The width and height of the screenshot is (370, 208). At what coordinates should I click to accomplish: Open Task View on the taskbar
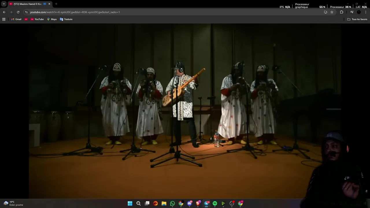tap(147, 203)
